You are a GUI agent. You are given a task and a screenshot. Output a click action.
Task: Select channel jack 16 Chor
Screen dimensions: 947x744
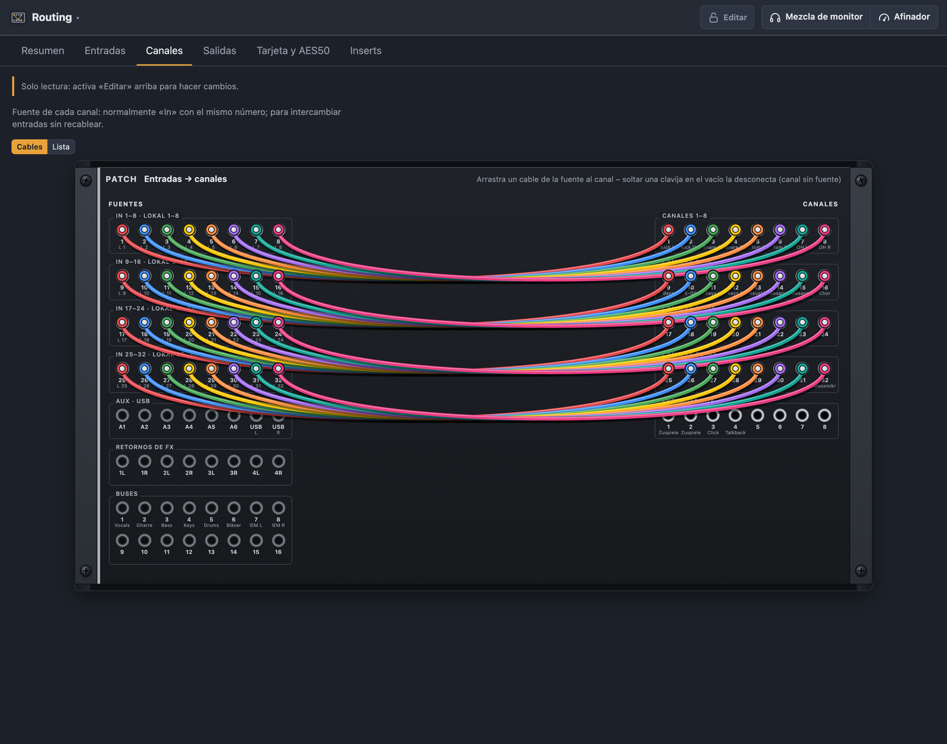click(x=824, y=276)
